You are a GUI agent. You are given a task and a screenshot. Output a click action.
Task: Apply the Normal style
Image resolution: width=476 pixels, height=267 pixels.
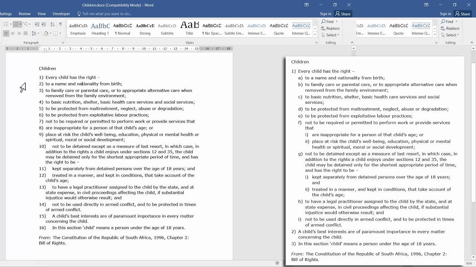[x=123, y=29]
